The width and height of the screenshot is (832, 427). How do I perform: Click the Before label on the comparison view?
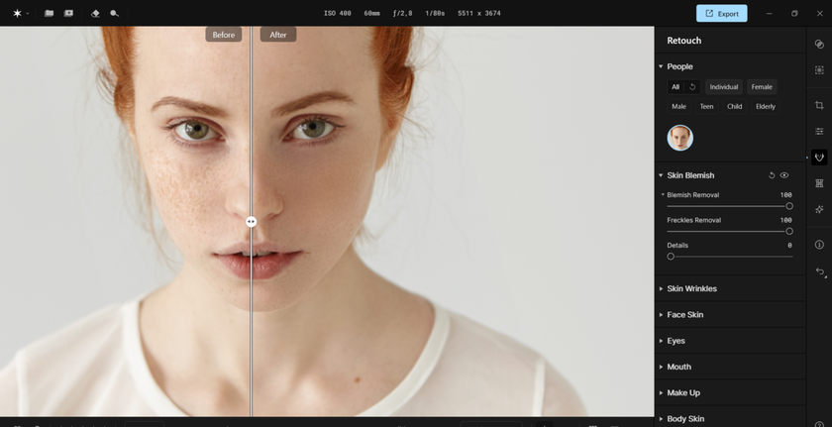[224, 35]
